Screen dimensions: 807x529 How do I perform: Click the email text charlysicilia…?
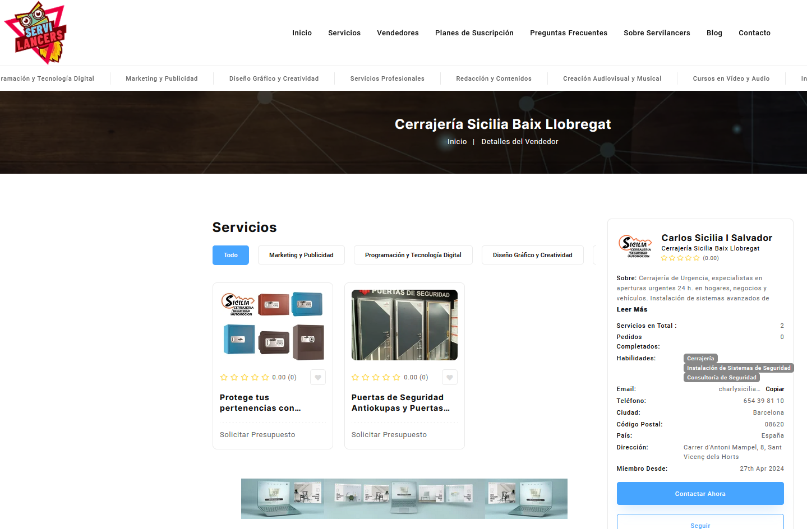[x=739, y=389]
